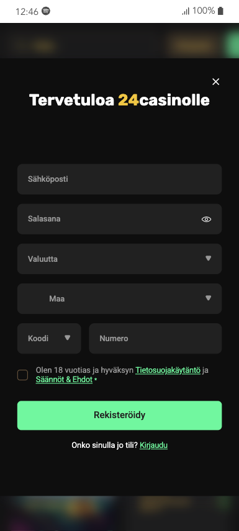
Task: Open the Valuutta currency dropdown
Action: pos(119,259)
